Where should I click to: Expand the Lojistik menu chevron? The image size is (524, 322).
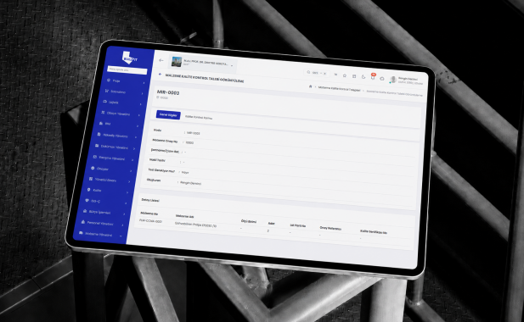coord(140,104)
